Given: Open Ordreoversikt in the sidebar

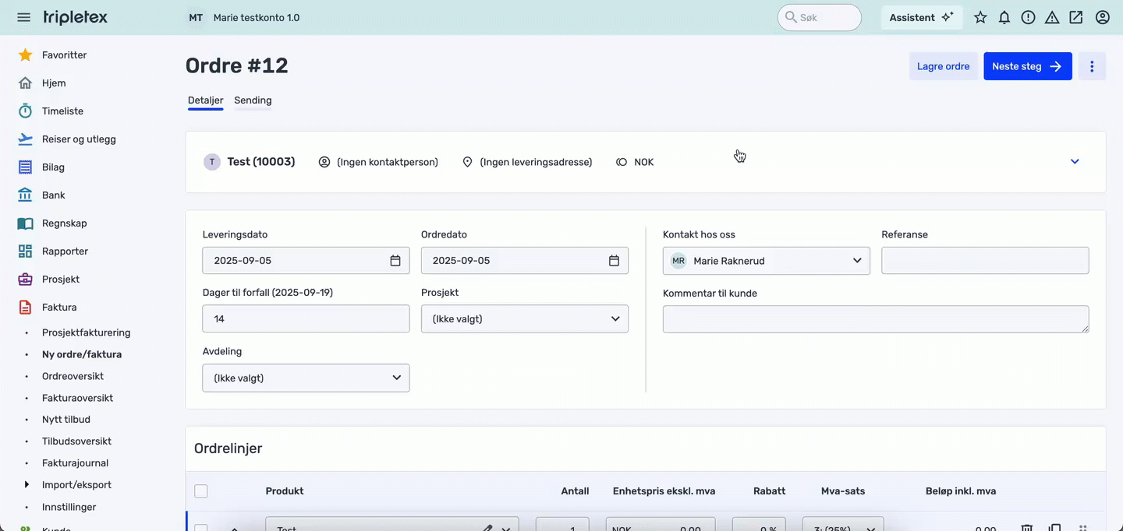Looking at the screenshot, I should click(73, 376).
